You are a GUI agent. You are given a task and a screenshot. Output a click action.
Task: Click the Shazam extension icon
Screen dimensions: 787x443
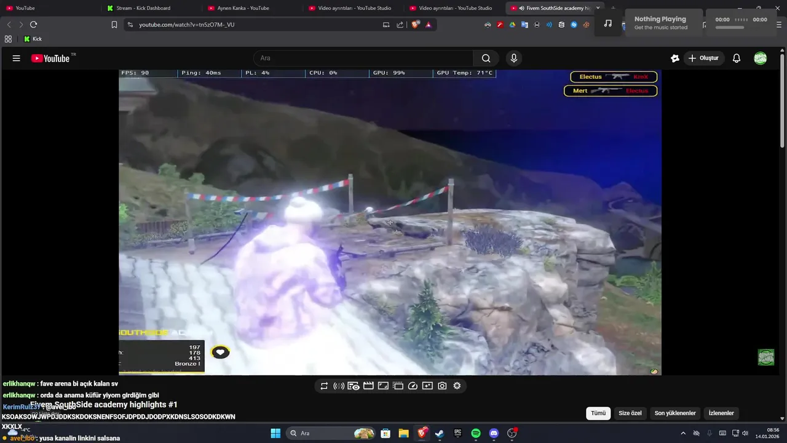(x=574, y=25)
